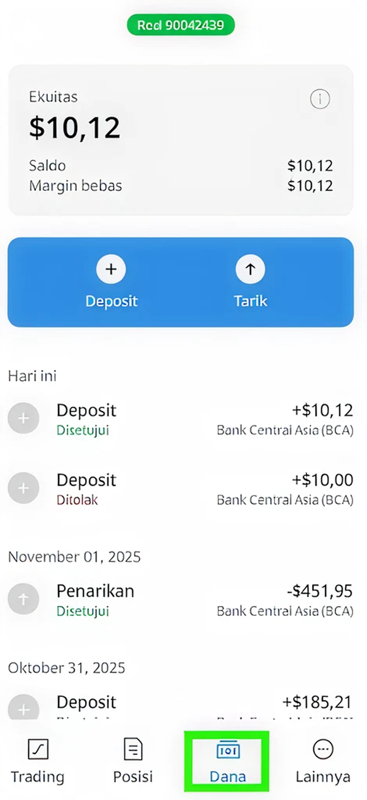The height and width of the screenshot is (800, 367).
Task: Tap the Ekuitas $10,12 balance card
Action: 181,140
